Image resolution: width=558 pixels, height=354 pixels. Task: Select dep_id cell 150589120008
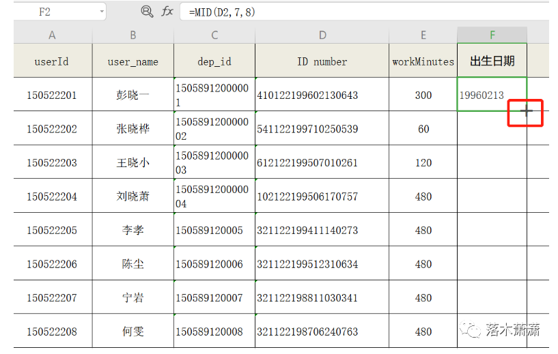214,331
